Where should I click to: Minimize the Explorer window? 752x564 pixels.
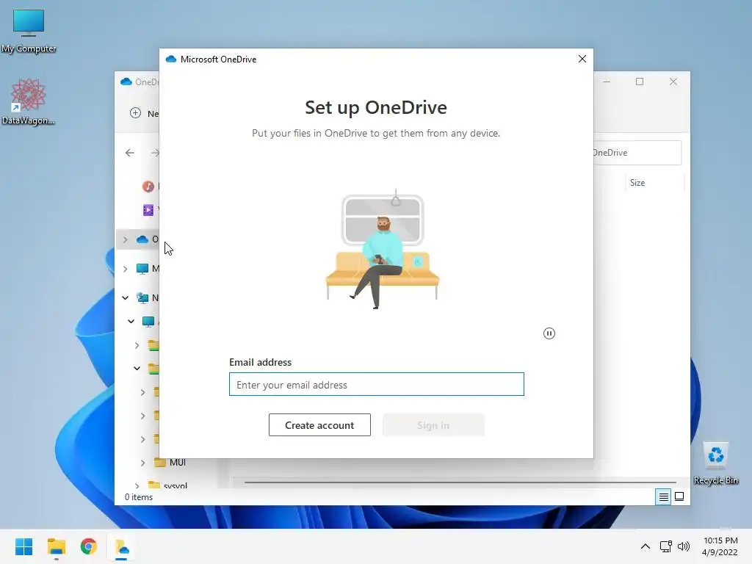click(x=606, y=82)
